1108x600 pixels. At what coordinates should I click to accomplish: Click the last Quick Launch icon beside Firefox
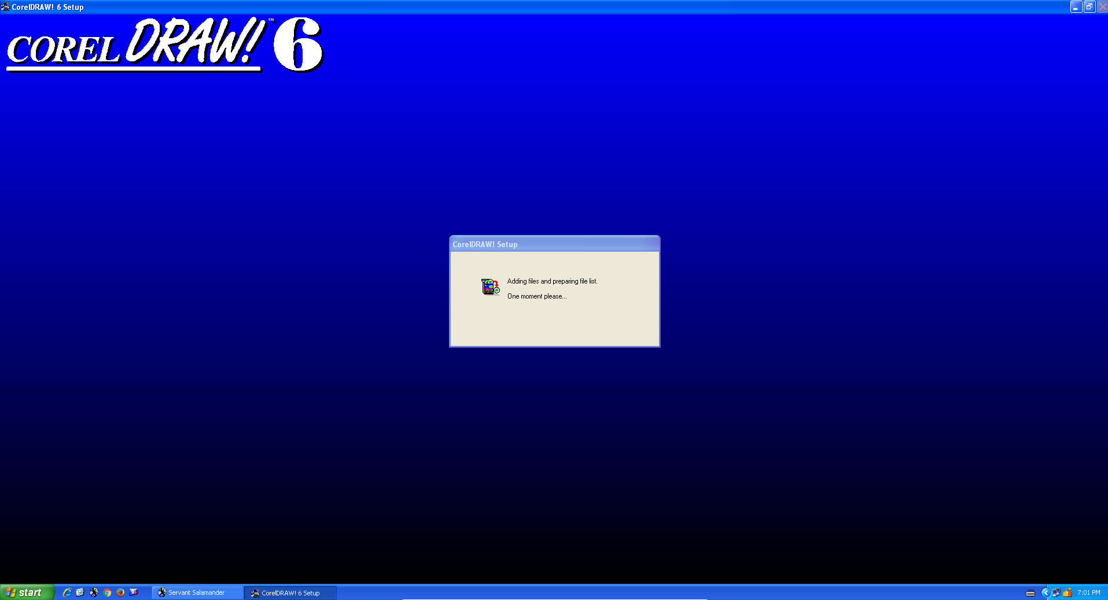(134, 592)
